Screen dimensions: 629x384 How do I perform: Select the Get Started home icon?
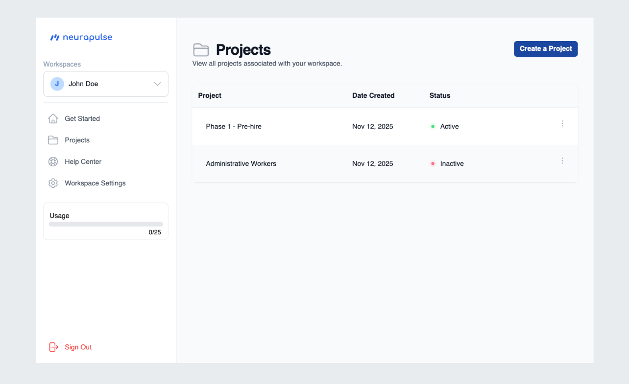tap(53, 118)
